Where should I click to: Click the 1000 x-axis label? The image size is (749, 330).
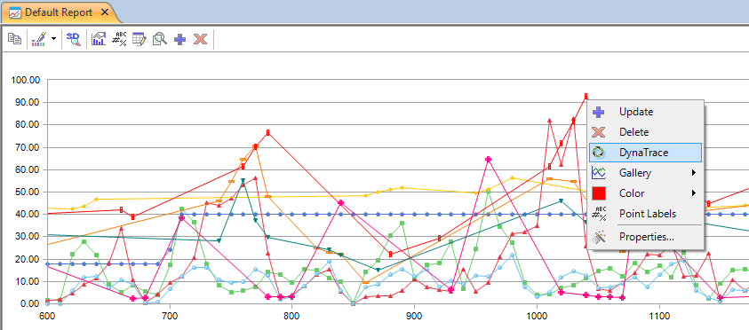click(537, 316)
